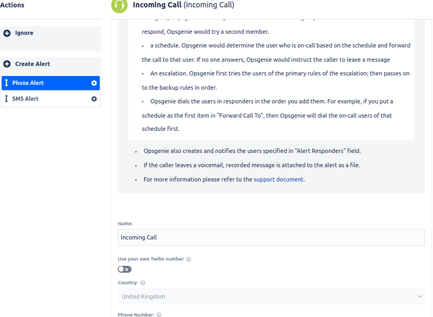Open SMS Alert settings gear
Image resolution: width=433 pixels, height=317 pixels.
coord(94,99)
